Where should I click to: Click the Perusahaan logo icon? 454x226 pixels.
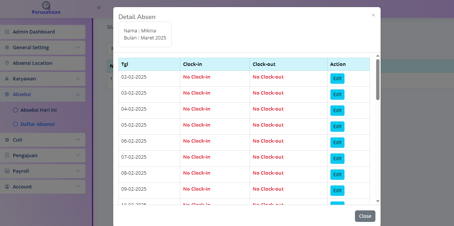46,5
